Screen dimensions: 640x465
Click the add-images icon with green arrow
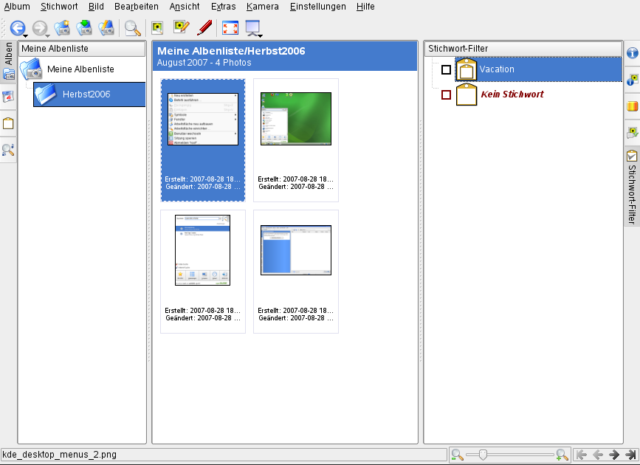click(x=84, y=28)
